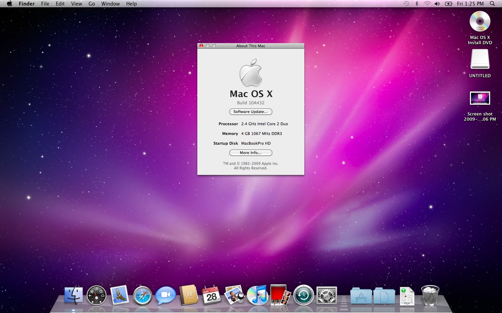The height and width of the screenshot is (313, 502).
Task: Open System Preferences gear icon
Action: coord(327,295)
